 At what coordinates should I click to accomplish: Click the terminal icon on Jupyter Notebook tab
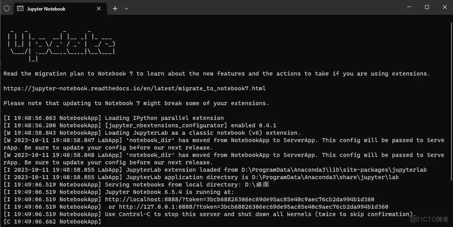pyautogui.click(x=20, y=9)
